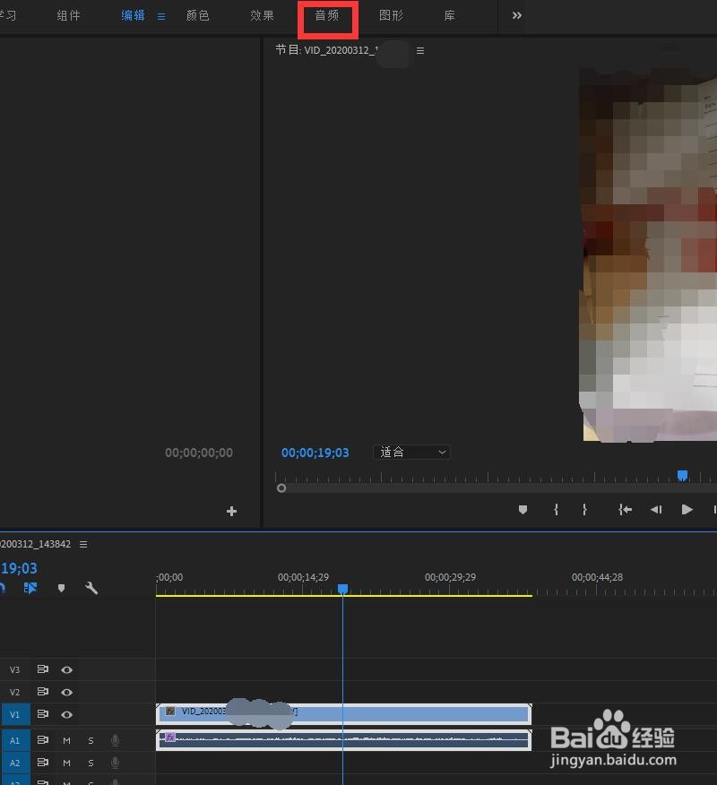
Task: Open the 适合 zoom level dropdown
Action: pyautogui.click(x=411, y=453)
